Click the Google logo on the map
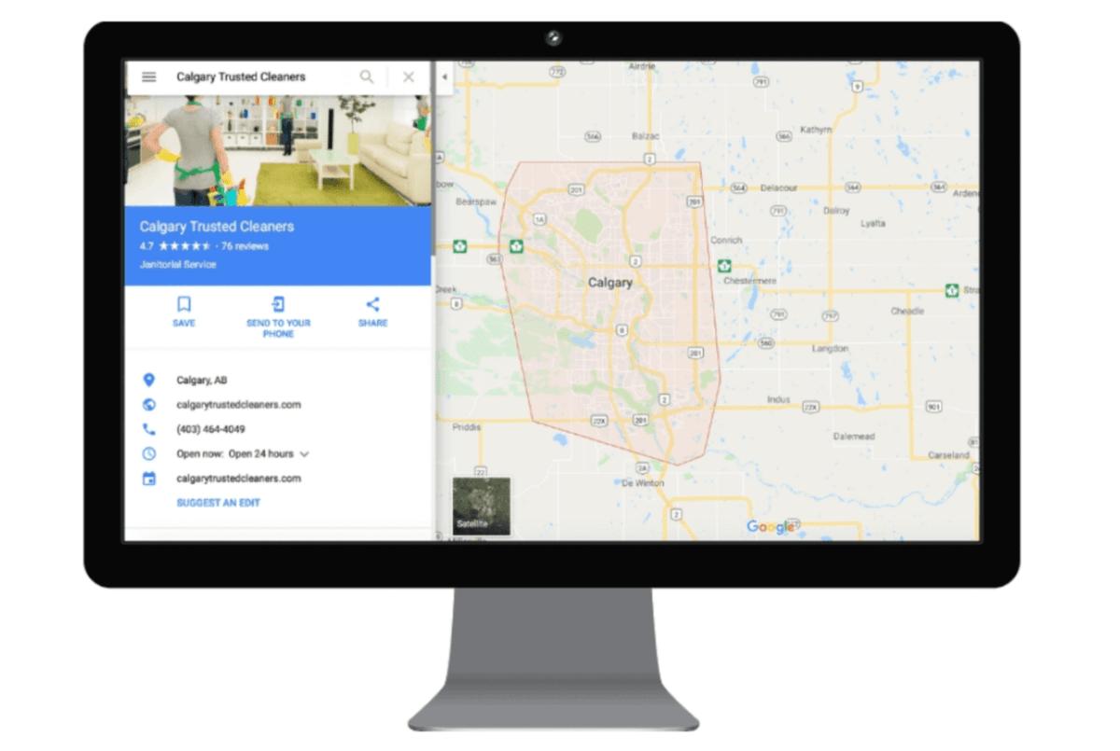The image size is (1120, 751). (771, 526)
